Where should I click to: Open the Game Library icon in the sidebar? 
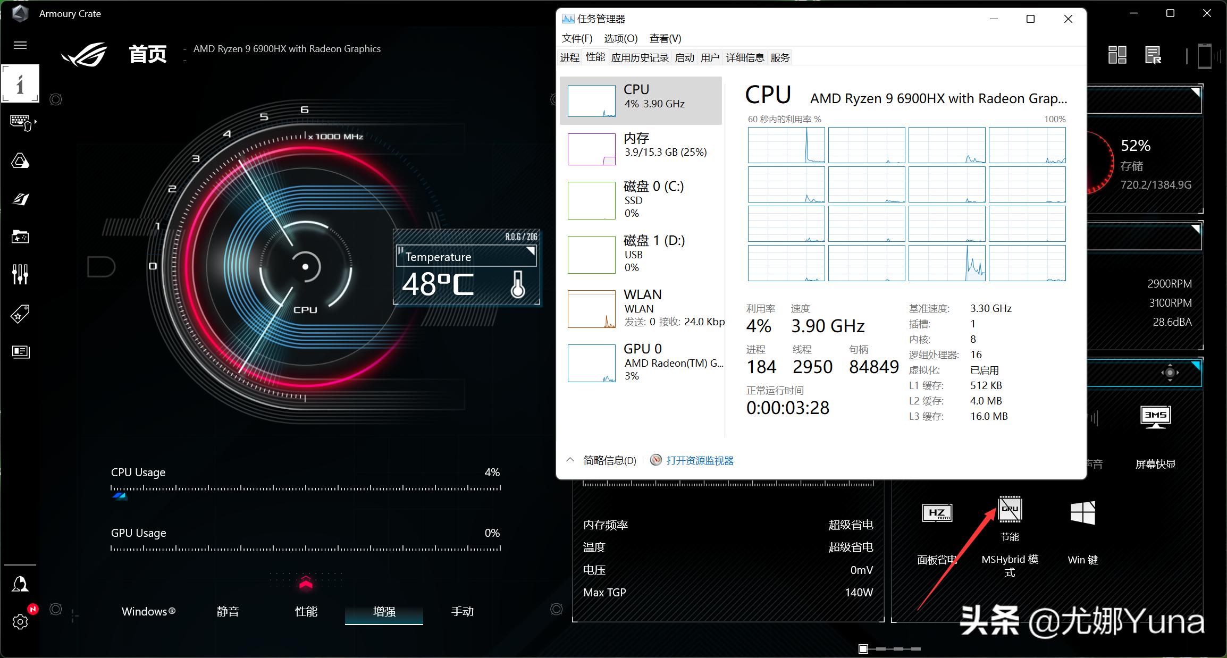(20, 238)
